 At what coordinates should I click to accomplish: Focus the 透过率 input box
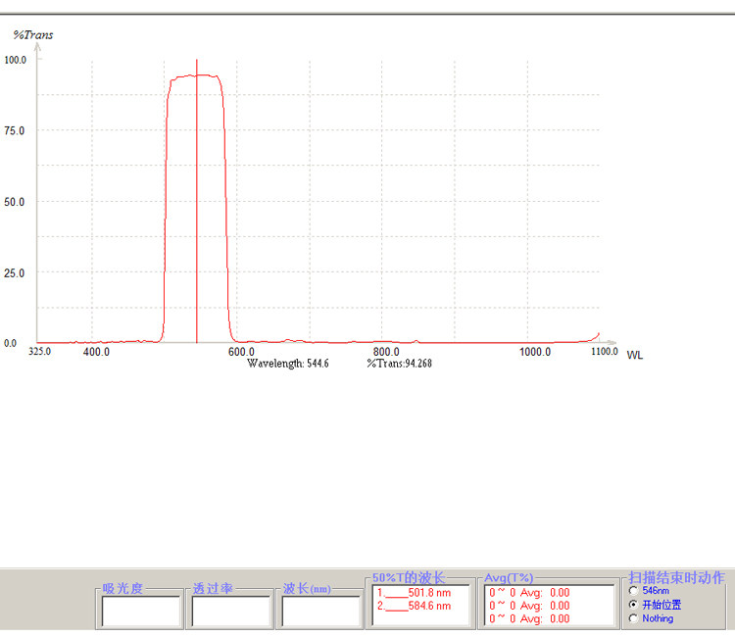pos(231,612)
